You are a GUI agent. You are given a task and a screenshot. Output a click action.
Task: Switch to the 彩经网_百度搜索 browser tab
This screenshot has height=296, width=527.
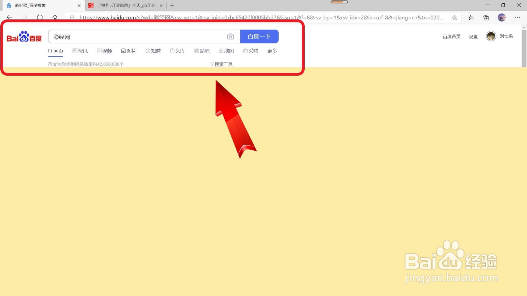[43, 6]
